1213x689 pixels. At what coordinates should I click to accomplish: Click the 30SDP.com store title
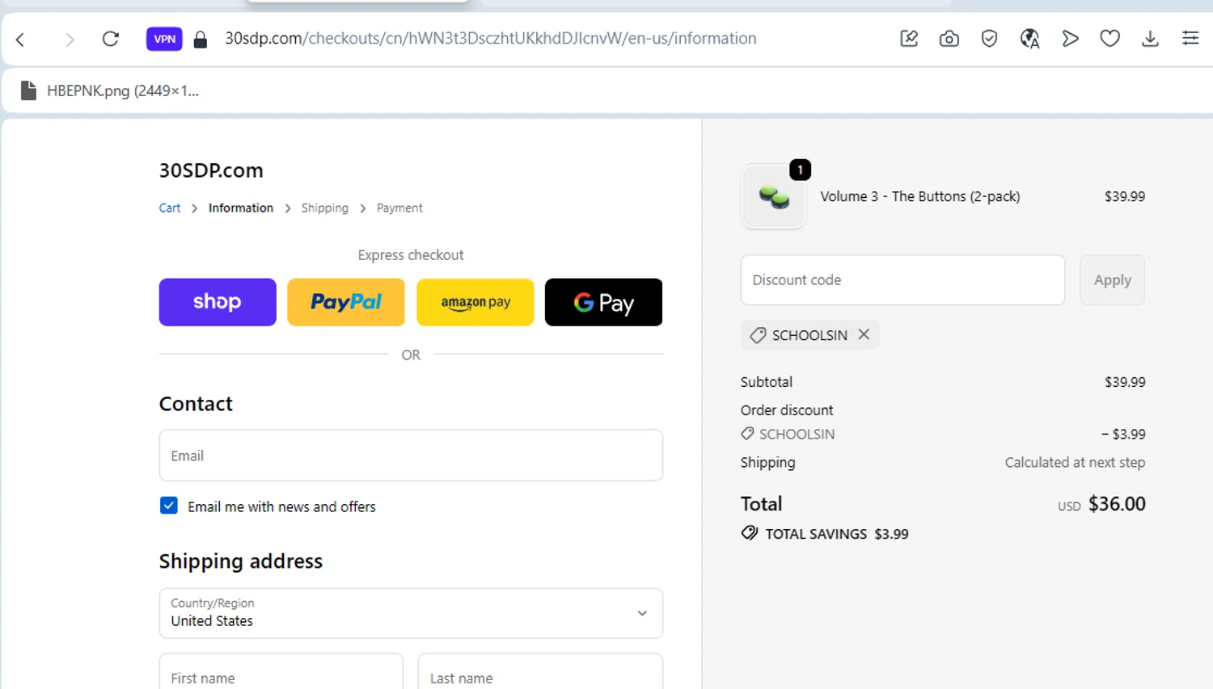(211, 170)
